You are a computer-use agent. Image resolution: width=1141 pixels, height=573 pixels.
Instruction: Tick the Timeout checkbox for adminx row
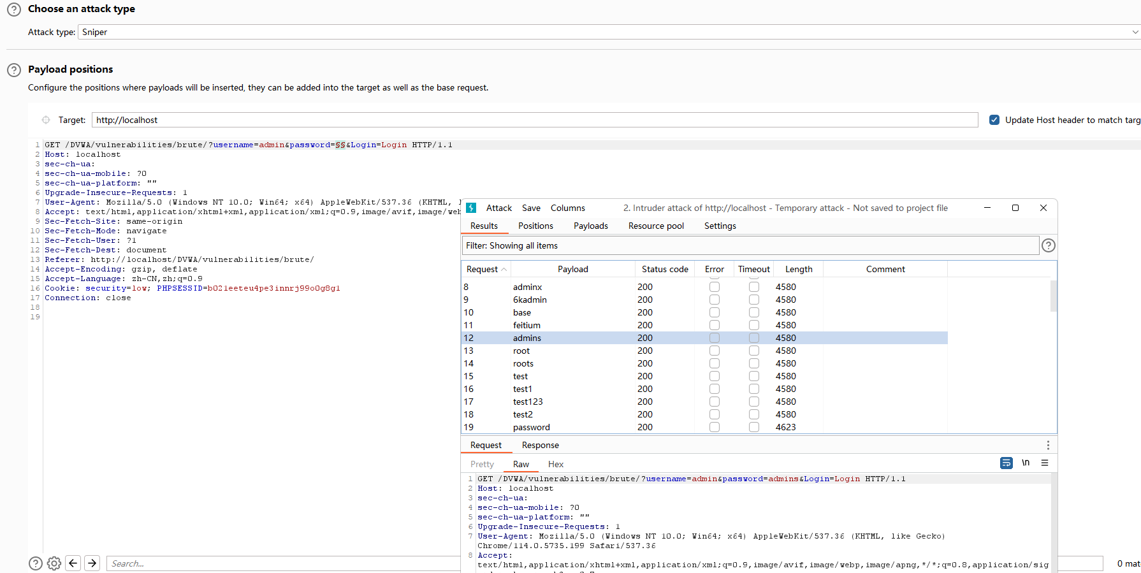click(x=754, y=287)
